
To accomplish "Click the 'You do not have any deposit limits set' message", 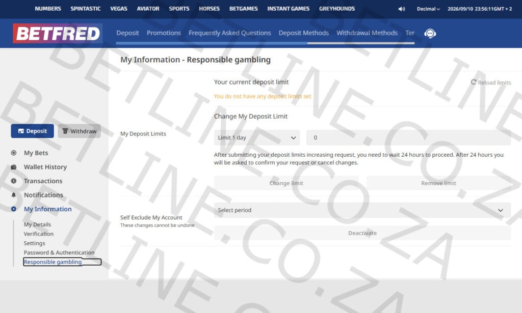I will 263,96.
